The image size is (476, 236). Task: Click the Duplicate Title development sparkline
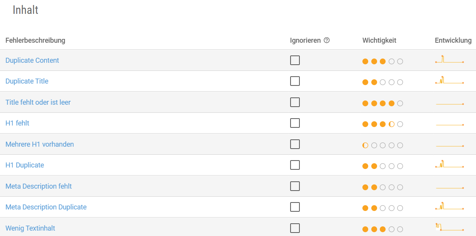tap(449, 80)
